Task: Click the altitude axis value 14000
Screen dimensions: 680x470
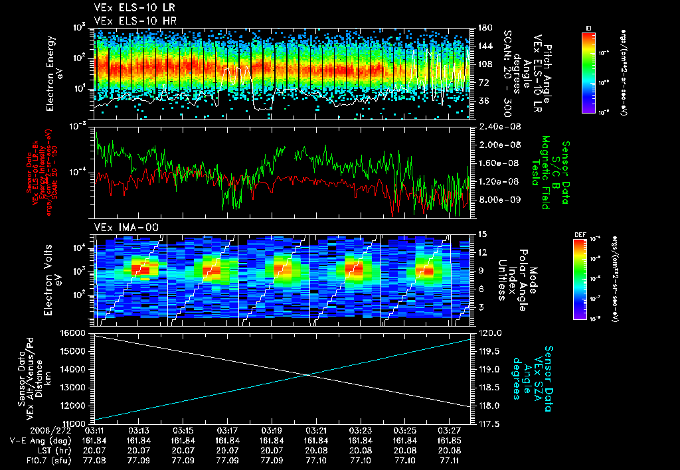Action: [74, 369]
